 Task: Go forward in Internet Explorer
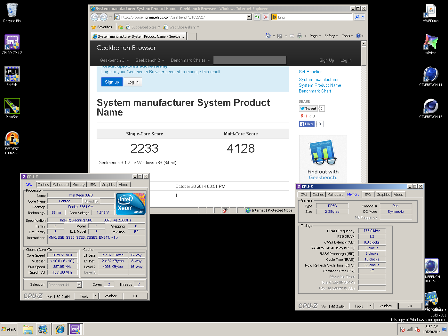coord(103,17)
